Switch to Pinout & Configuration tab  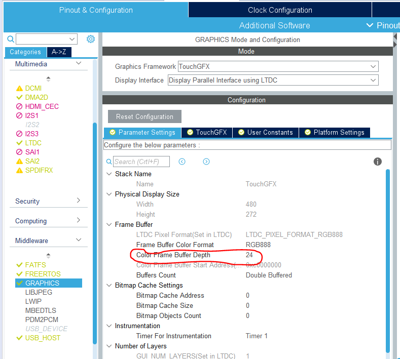(96, 10)
